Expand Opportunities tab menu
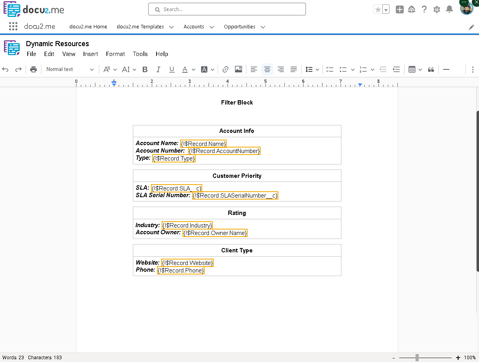This screenshot has height=362, width=479. click(263, 27)
